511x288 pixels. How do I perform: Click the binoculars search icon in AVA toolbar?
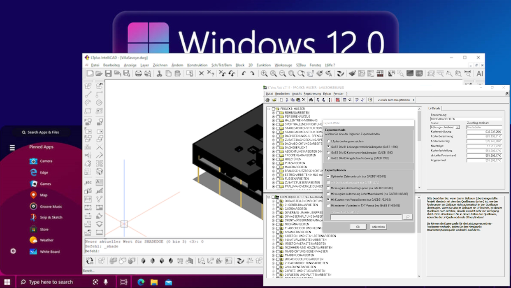(x=311, y=100)
